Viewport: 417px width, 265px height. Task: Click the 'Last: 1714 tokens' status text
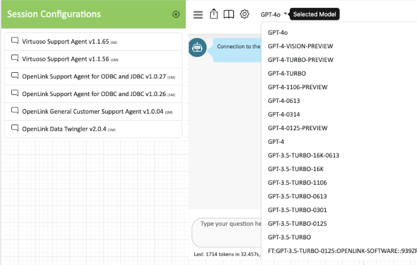click(227, 254)
